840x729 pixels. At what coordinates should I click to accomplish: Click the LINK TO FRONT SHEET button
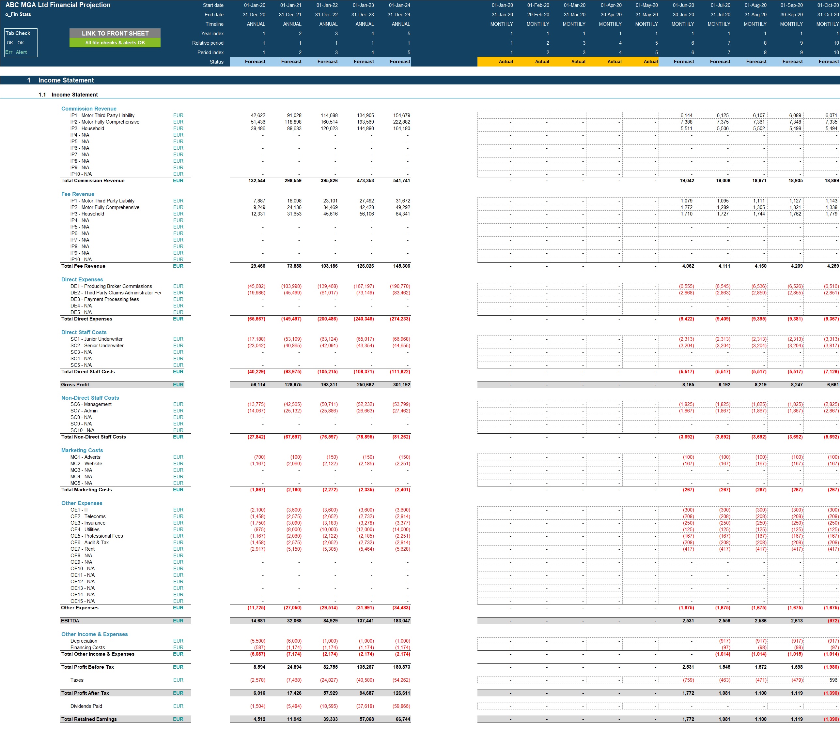[x=115, y=33]
